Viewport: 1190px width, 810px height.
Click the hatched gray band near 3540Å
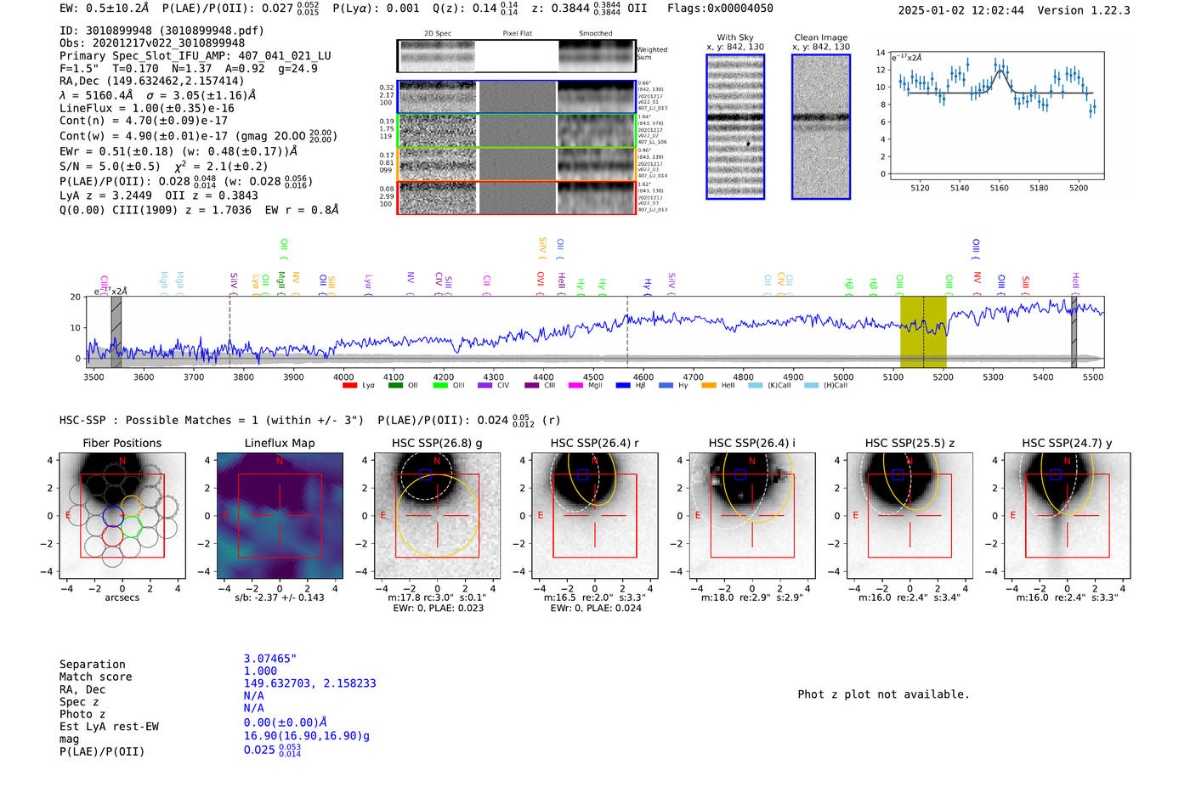point(116,331)
